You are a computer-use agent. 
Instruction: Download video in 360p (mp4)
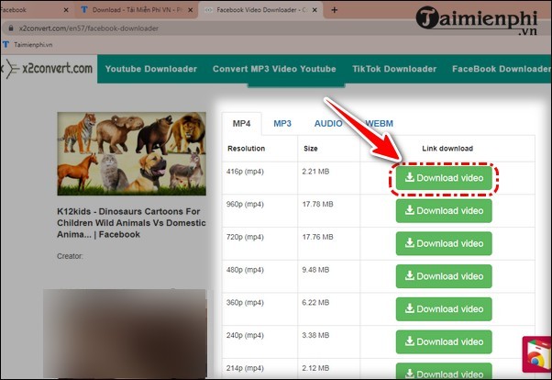444,309
